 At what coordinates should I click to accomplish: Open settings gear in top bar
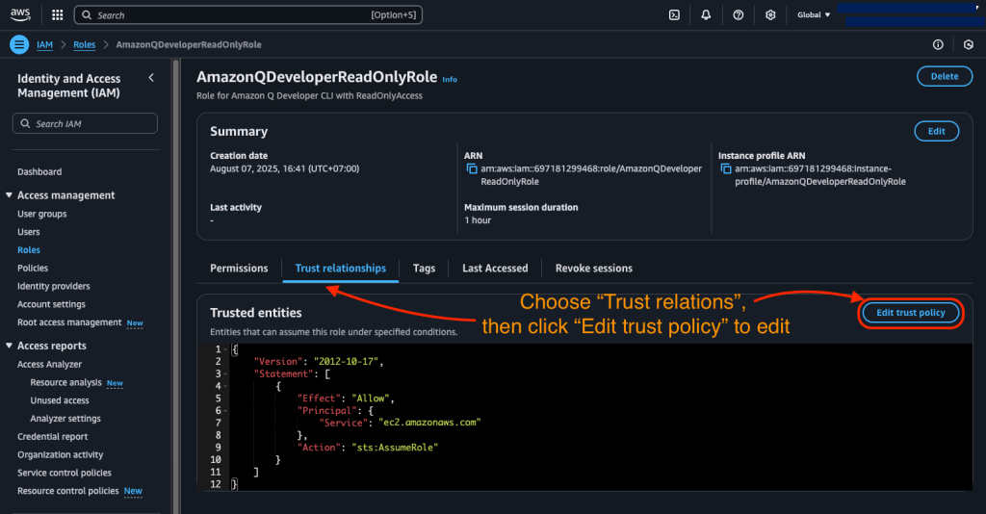tap(770, 15)
